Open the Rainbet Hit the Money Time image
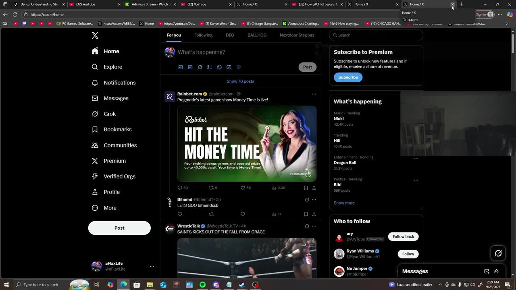This screenshot has height=290, width=516. point(247,144)
